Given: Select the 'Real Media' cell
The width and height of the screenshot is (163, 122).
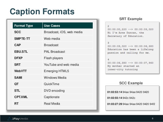Looking at the screenshot, I should point(68,104).
